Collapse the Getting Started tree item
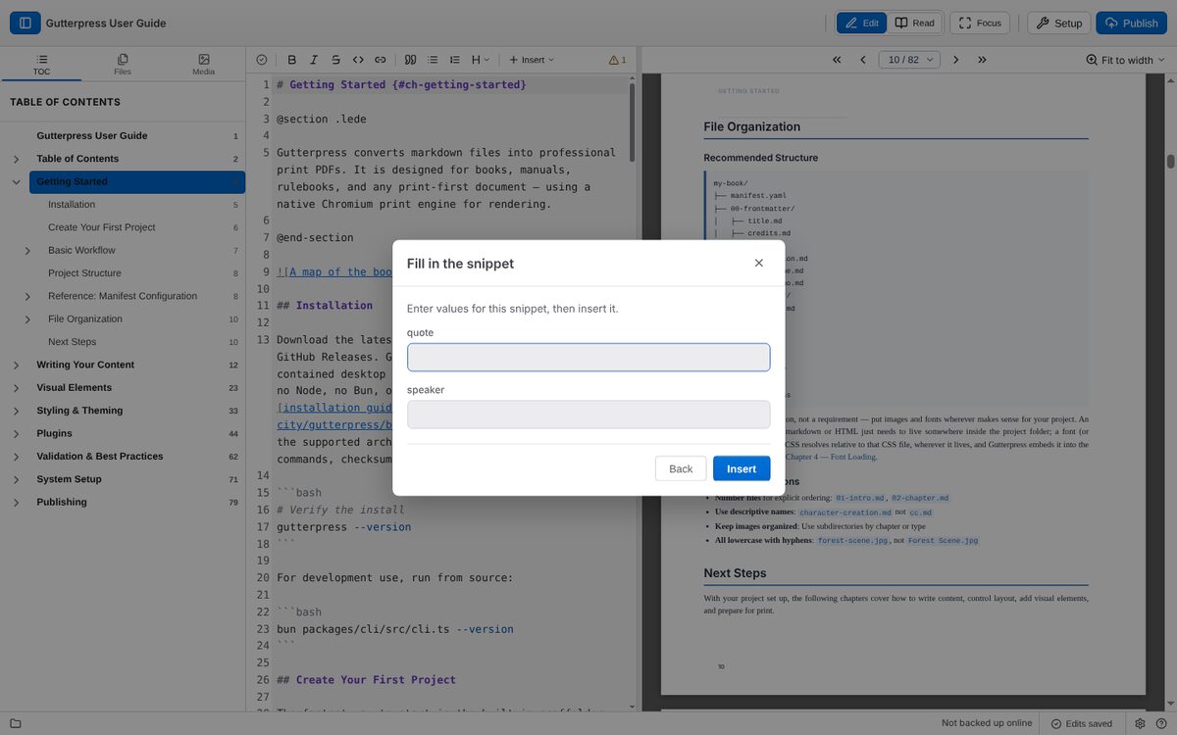The image size is (1177, 735). click(16, 181)
